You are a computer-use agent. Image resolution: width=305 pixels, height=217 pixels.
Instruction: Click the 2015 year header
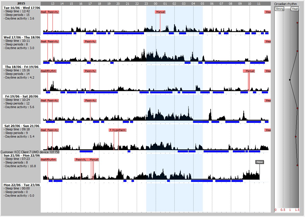[21, 3]
